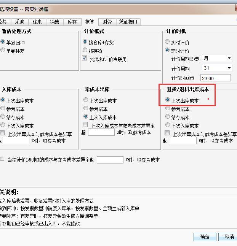Select 上次入库成本 under 零成本出库
237x246 pixels.
coord(86,116)
